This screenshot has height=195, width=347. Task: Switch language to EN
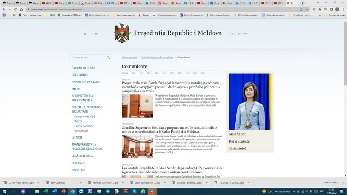pos(239,34)
